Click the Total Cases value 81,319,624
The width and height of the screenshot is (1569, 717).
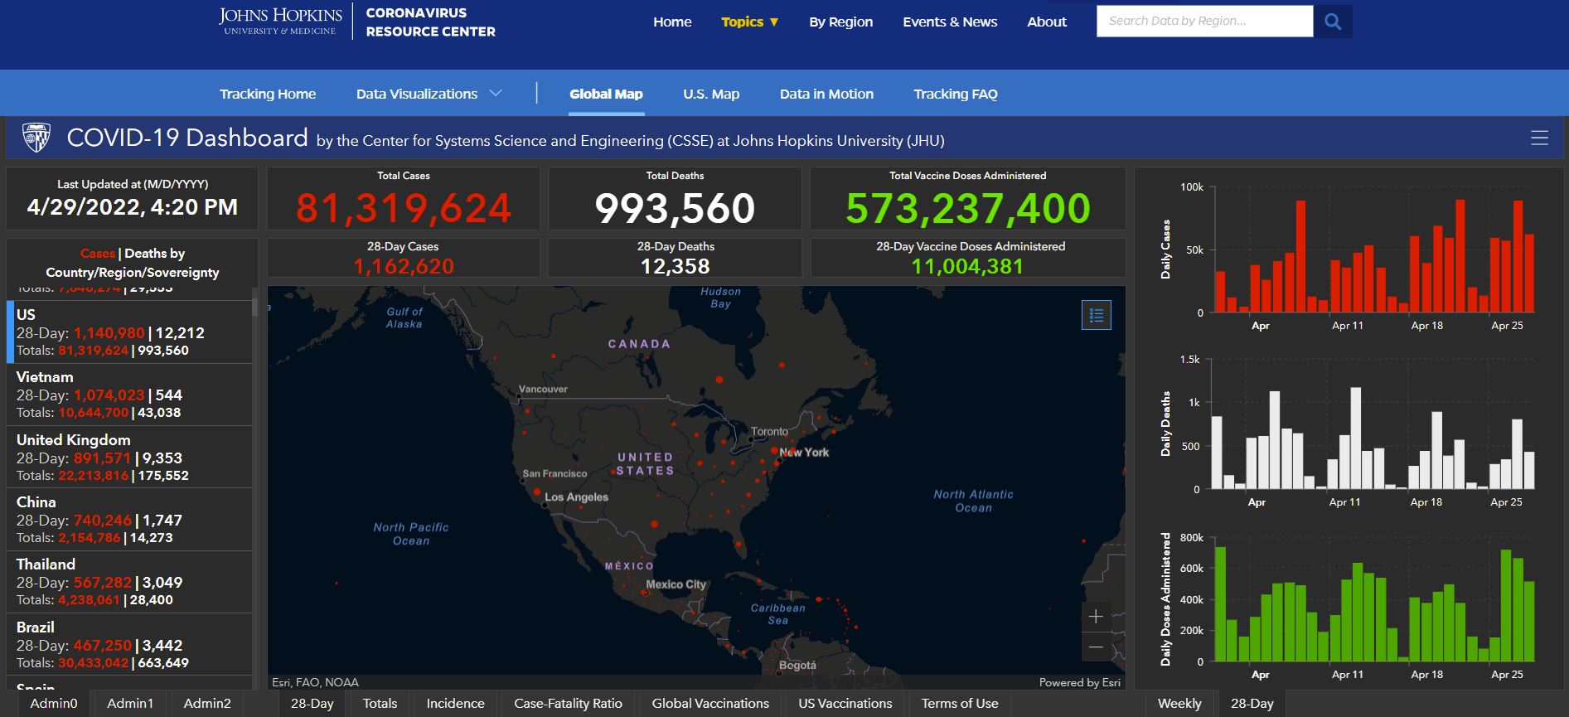coord(404,207)
